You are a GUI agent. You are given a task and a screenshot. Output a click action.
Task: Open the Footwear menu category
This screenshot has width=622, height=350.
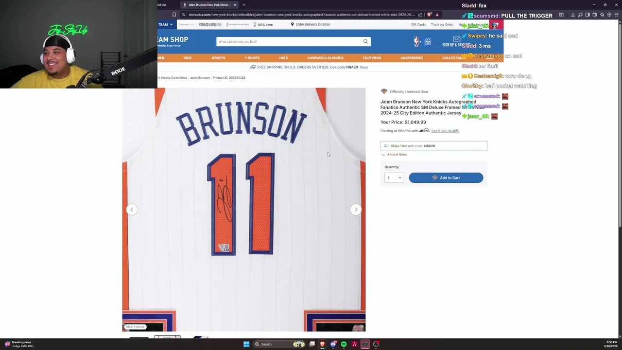[x=372, y=58]
